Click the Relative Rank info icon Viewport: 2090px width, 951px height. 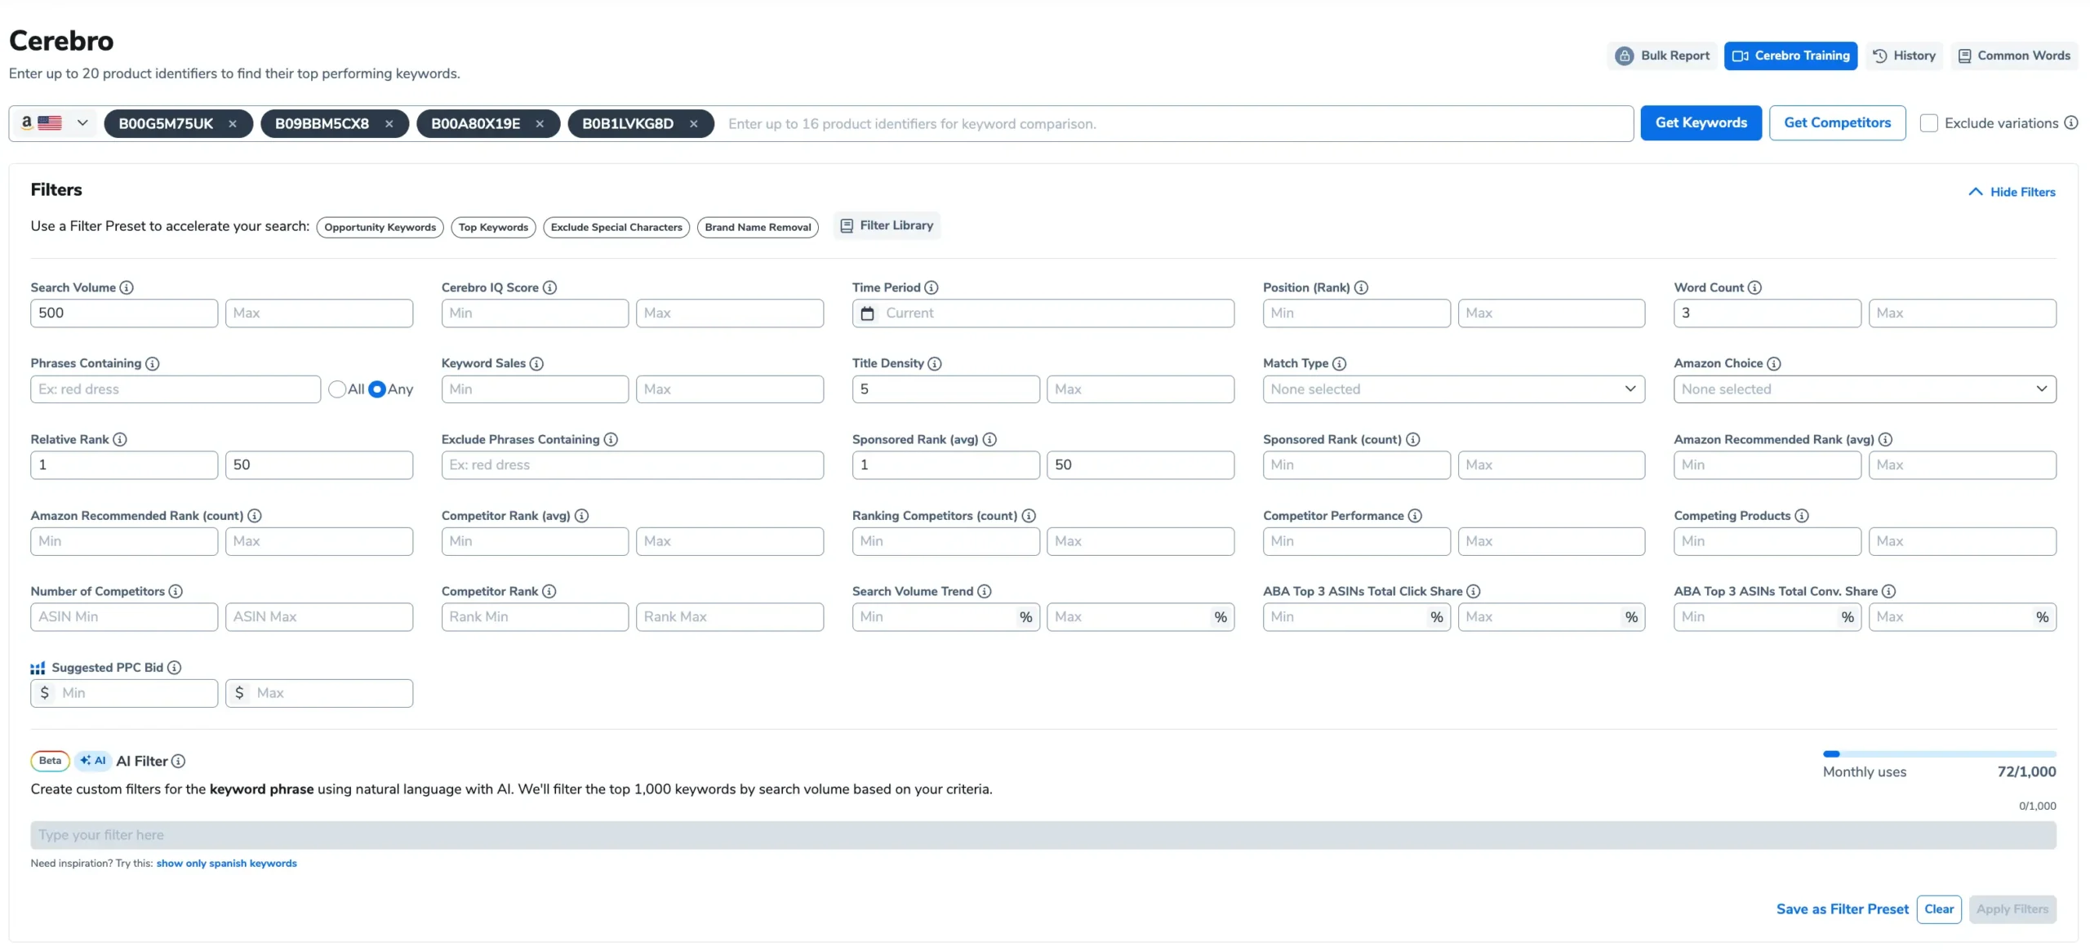tap(120, 440)
